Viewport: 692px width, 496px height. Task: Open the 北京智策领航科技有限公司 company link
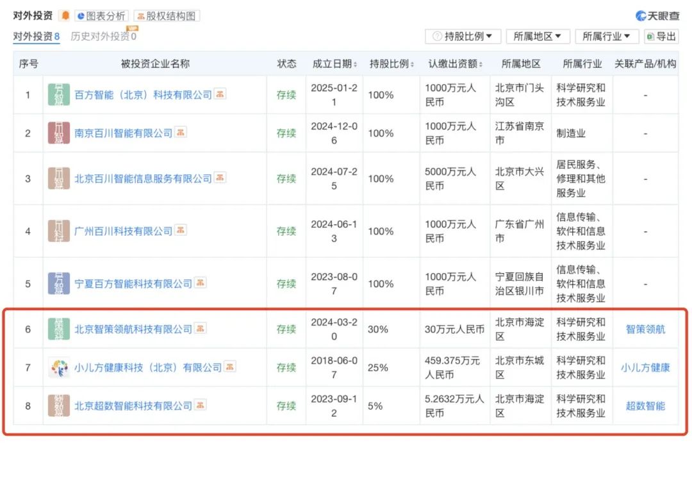(133, 329)
